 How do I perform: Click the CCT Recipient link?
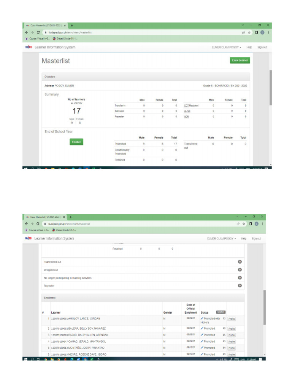pyautogui.click(x=191, y=105)
